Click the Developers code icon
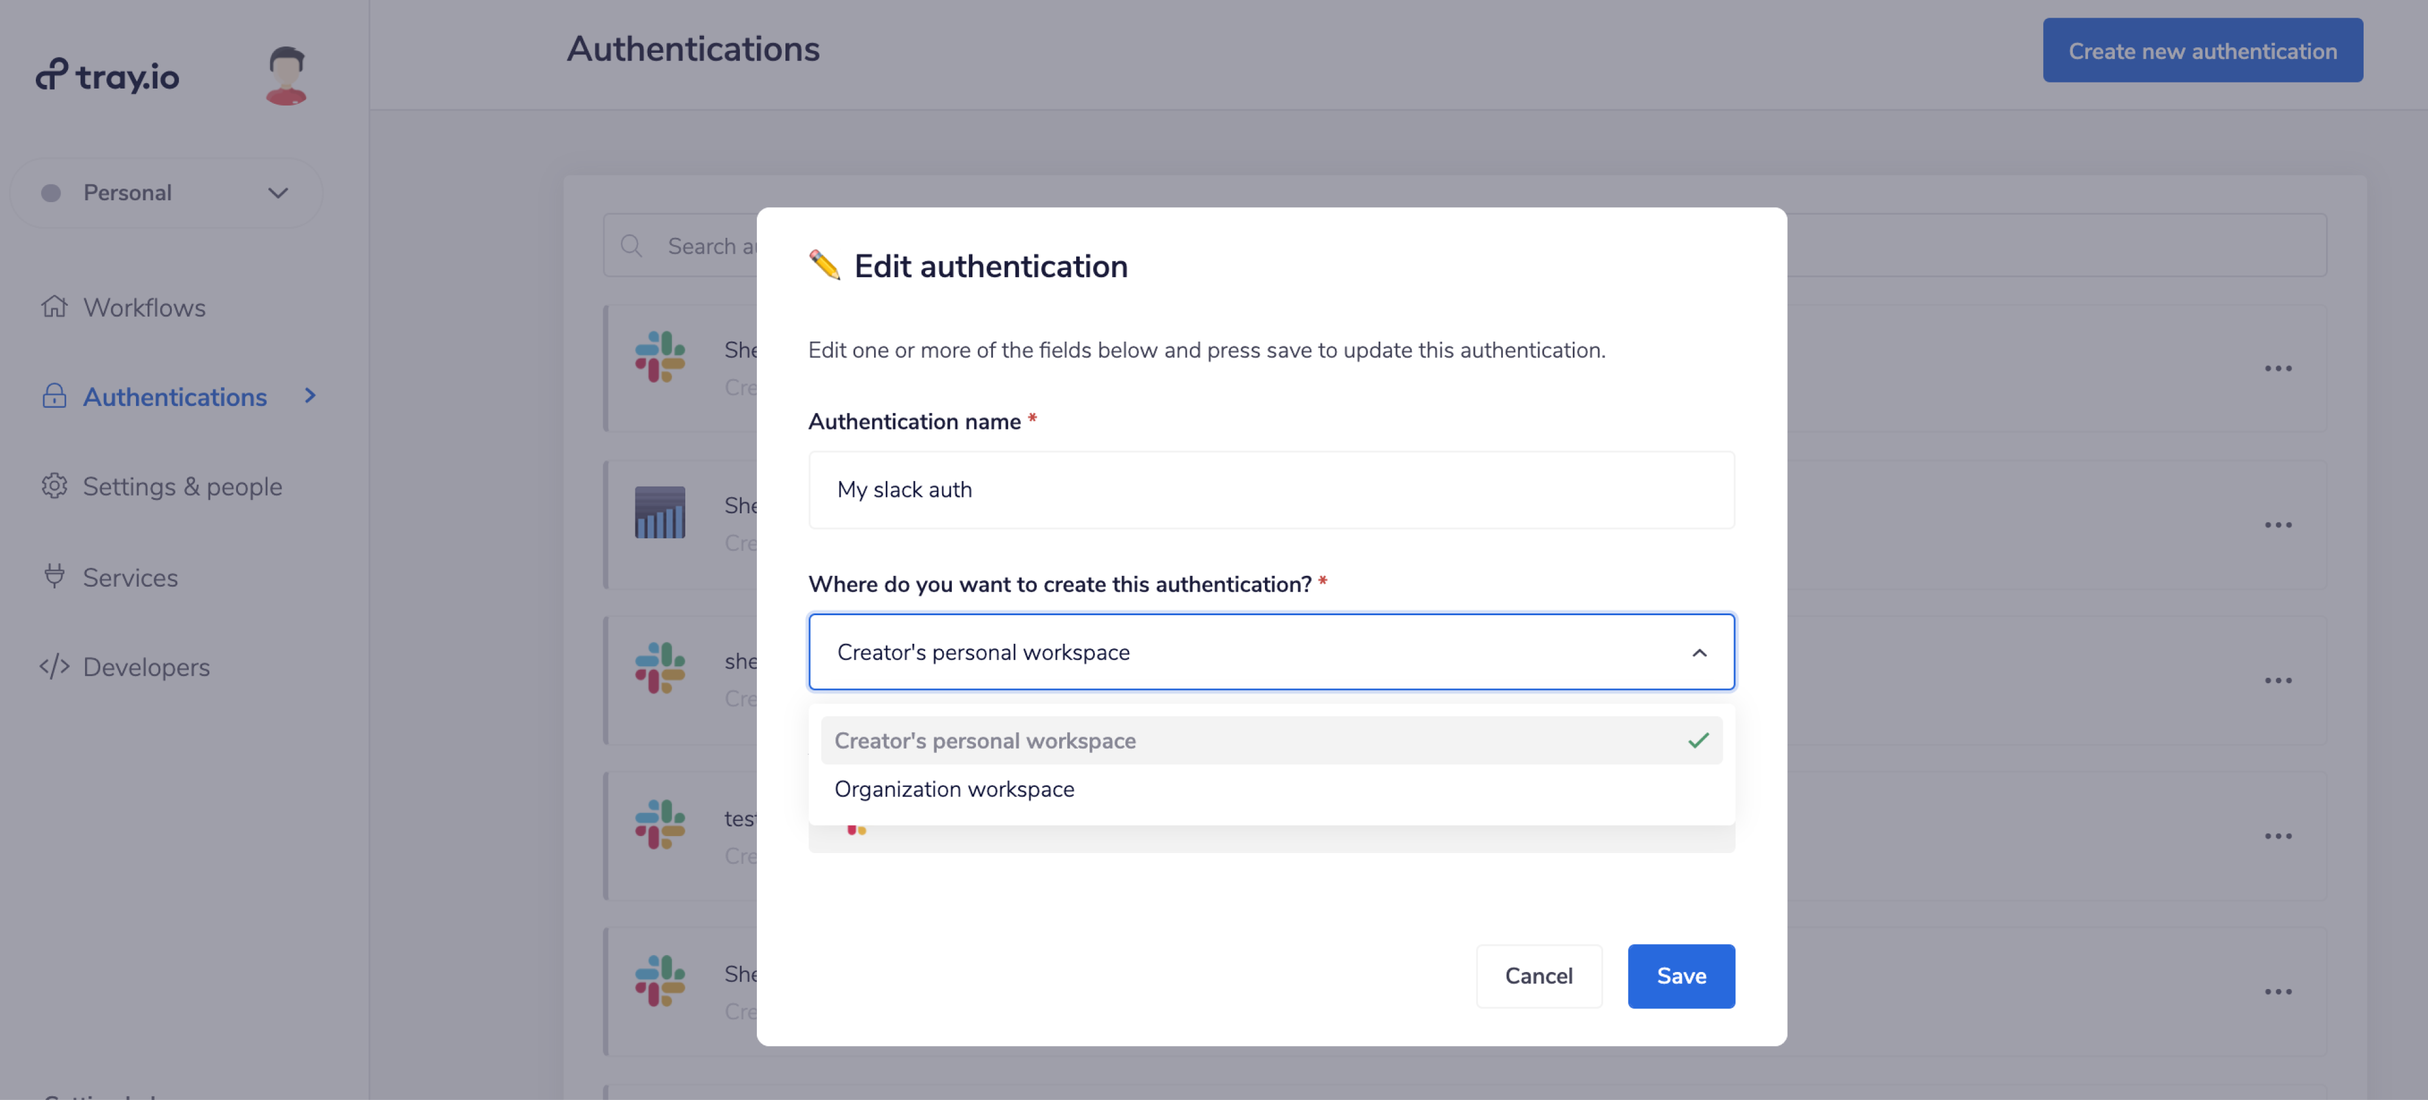Viewport: 2428px width, 1100px height. (x=55, y=667)
